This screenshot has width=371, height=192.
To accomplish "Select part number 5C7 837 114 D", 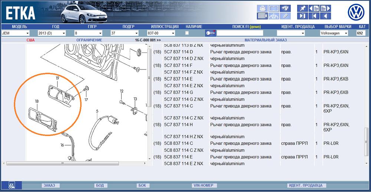I will click(x=179, y=52).
